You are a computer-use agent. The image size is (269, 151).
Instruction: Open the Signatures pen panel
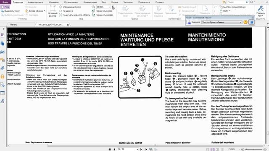[3, 102]
